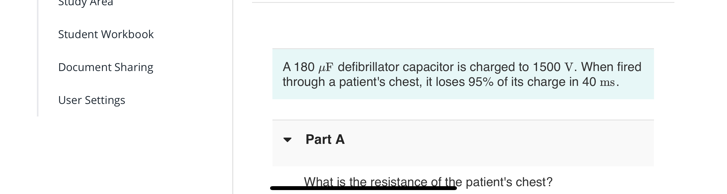This screenshot has width=727, height=194.
Task: Open Student Workbook
Action: 106,34
